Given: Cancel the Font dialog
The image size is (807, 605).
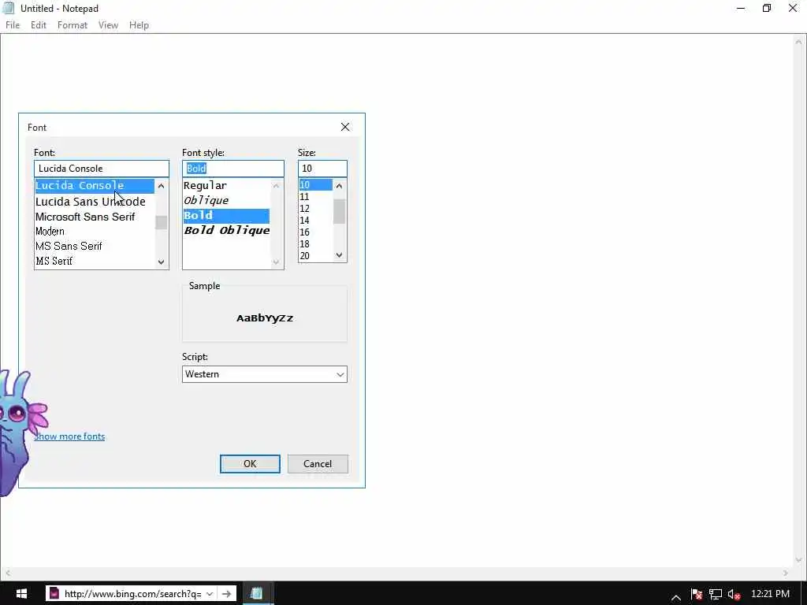Looking at the screenshot, I should [x=318, y=463].
